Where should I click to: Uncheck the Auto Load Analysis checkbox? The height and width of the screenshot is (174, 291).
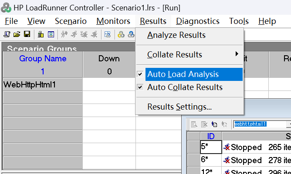point(140,74)
